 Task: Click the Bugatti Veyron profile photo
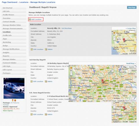click(x=14, y=88)
